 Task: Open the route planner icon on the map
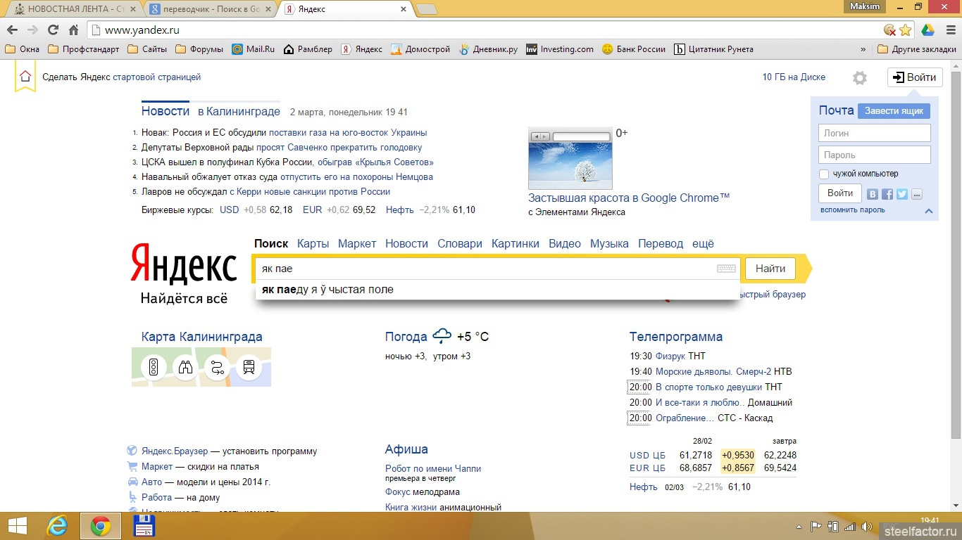(217, 367)
